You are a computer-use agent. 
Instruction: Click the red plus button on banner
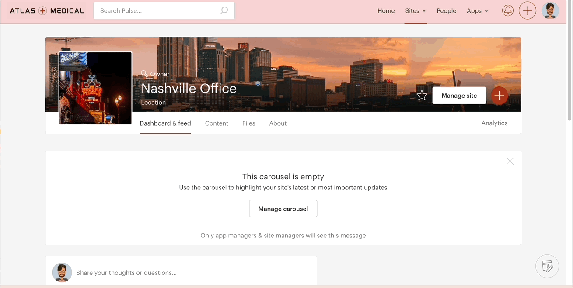pos(499,96)
